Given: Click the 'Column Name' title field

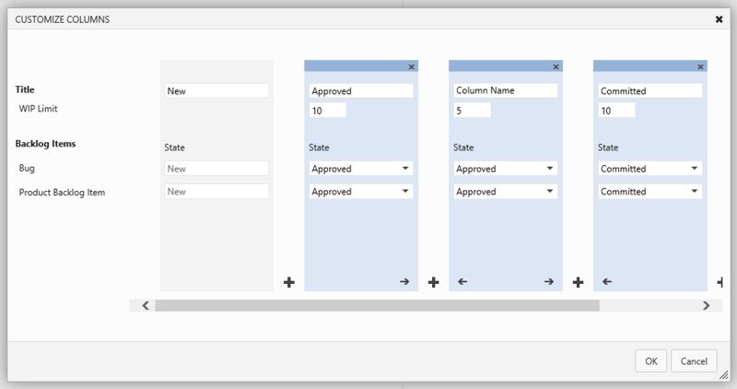Looking at the screenshot, I should tap(505, 90).
